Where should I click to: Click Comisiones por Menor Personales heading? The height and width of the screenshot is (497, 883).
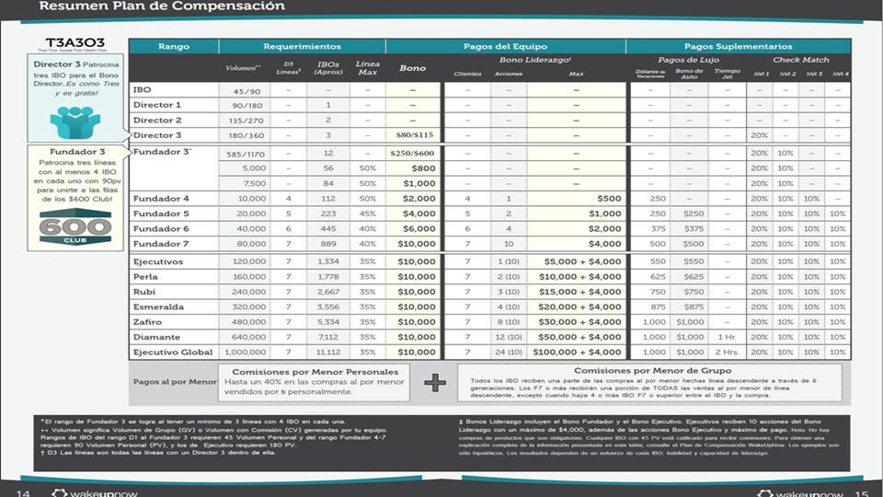tap(315, 372)
